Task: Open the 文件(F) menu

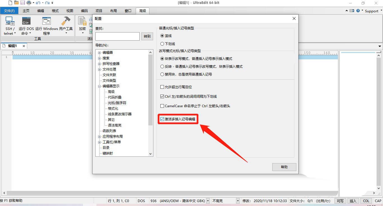Action: pyautogui.click(x=9, y=11)
